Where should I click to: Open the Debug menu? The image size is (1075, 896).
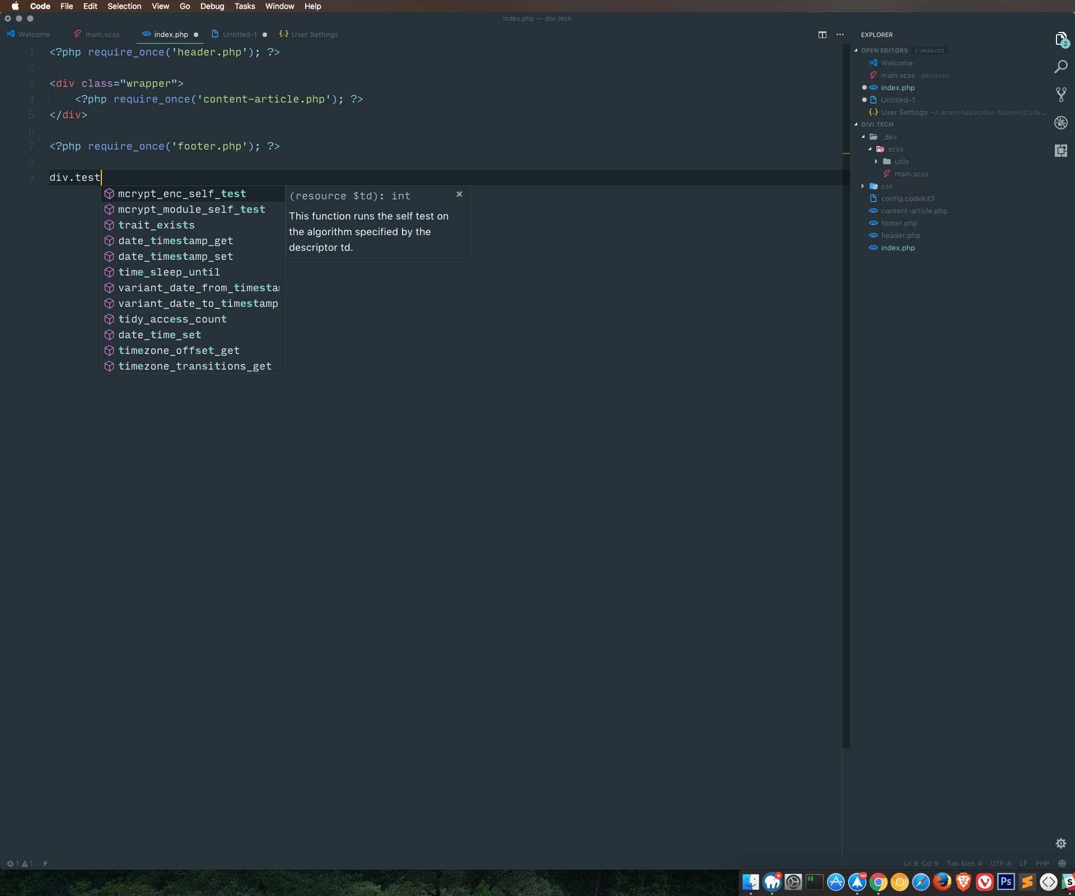[212, 6]
